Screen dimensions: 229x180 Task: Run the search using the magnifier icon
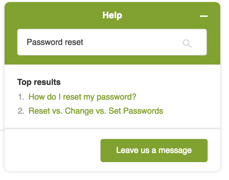pyautogui.click(x=187, y=44)
